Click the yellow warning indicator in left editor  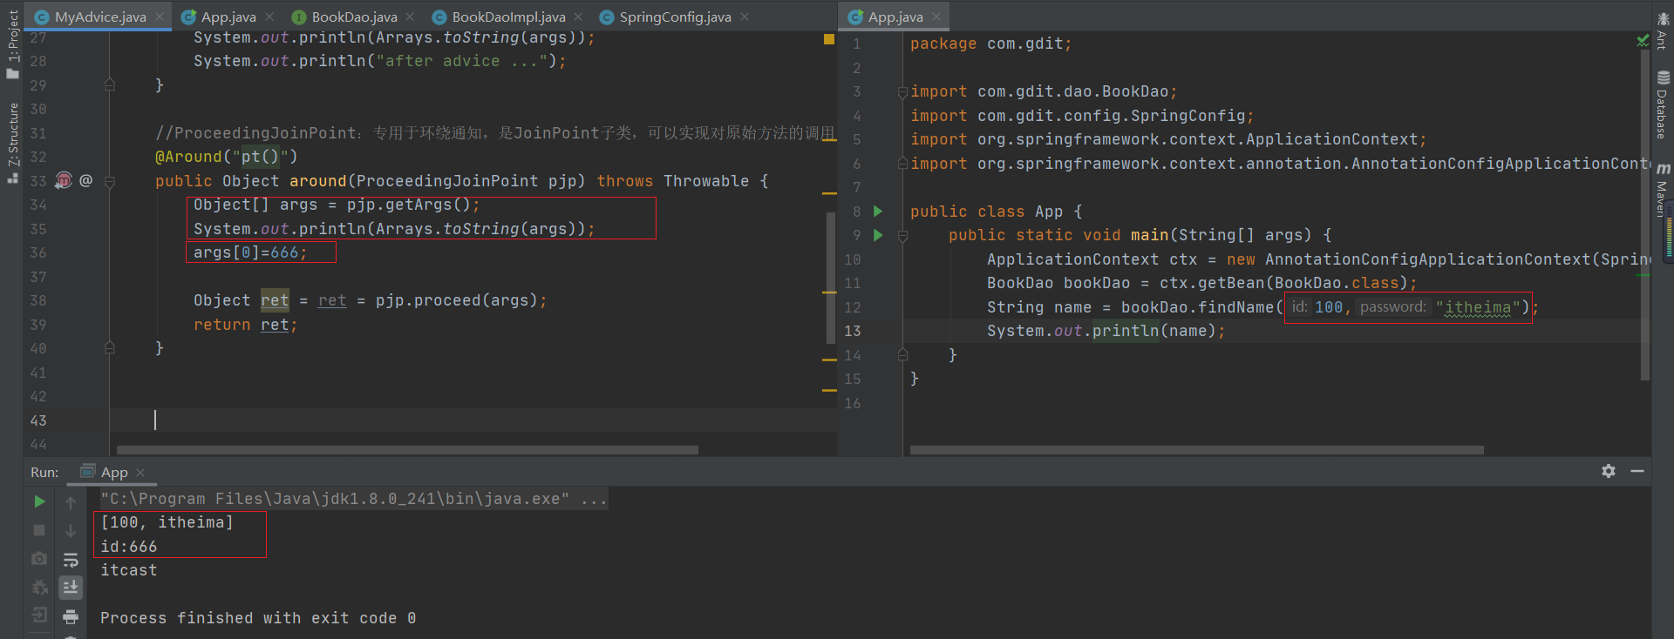tap(829, 39)
